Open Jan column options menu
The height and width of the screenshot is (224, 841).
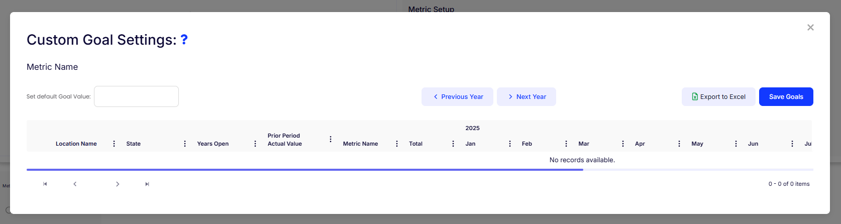coord(510,144)
